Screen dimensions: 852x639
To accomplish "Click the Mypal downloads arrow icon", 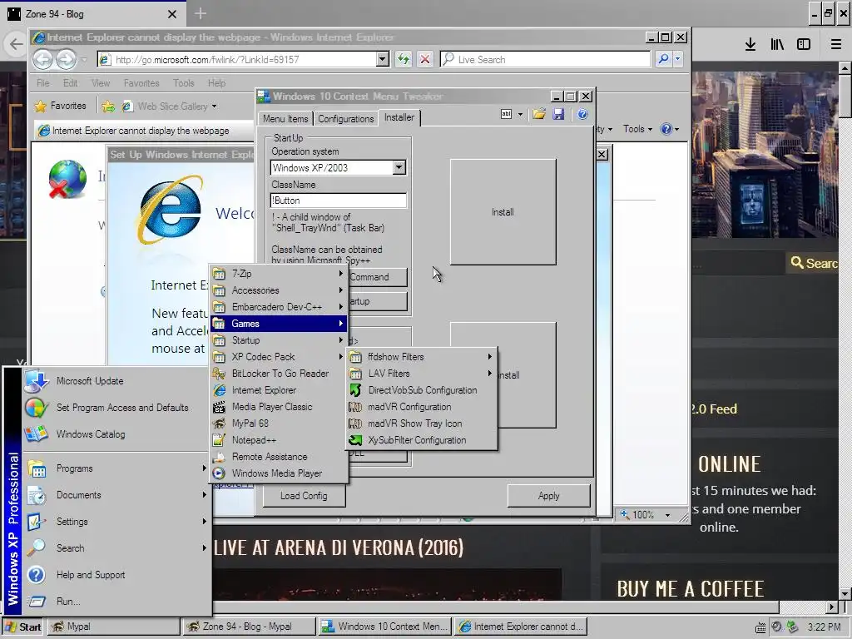I will [750, 45].
